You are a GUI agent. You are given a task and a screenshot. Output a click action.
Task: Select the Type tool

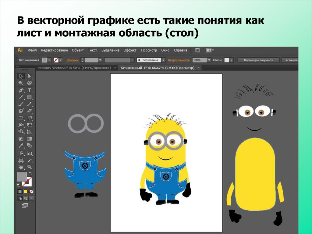tap(30, 90)
